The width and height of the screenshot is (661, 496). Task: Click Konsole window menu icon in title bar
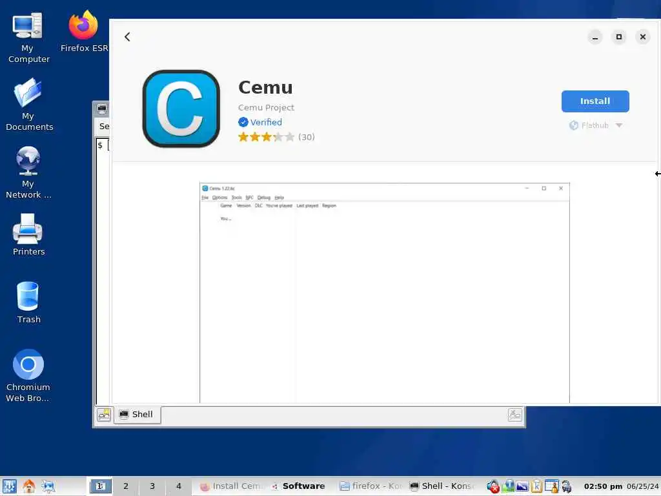tap(102, 108)
